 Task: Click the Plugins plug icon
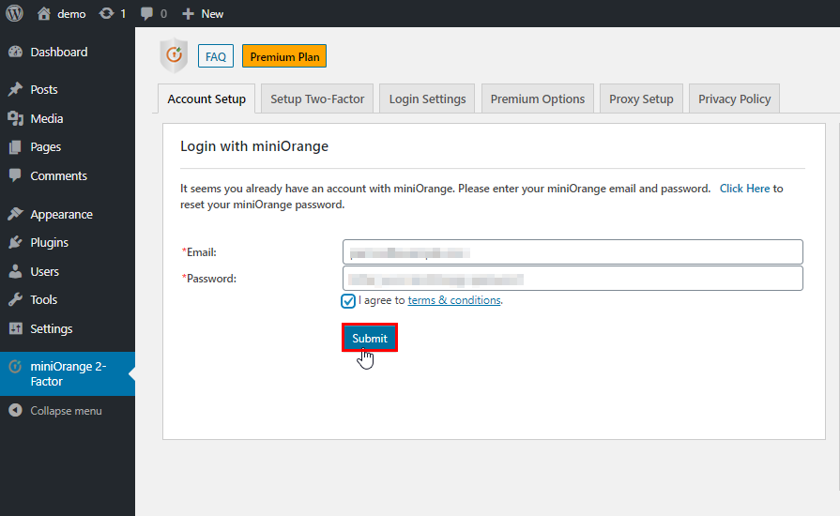[x=16, y=242]
